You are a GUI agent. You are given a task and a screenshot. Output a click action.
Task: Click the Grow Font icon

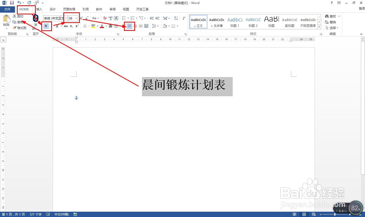coord(81,18)
